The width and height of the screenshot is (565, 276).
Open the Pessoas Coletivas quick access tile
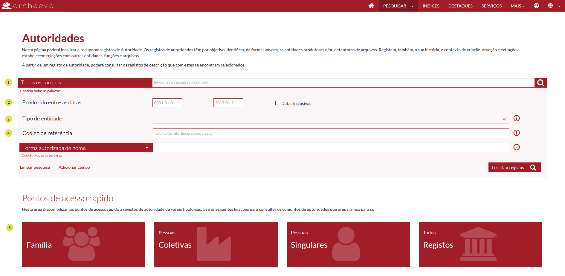pos(216,244)
